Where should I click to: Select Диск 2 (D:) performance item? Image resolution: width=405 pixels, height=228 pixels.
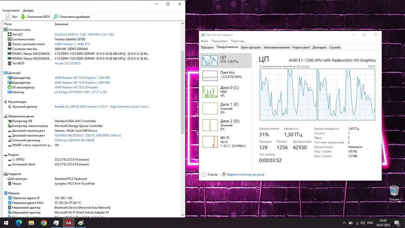(x=226, y=125)
